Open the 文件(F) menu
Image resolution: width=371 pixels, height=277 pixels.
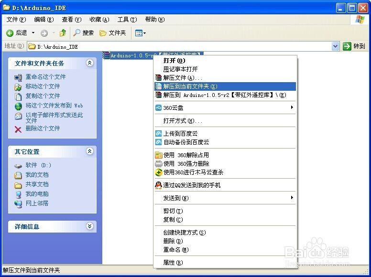coord(16,20)
